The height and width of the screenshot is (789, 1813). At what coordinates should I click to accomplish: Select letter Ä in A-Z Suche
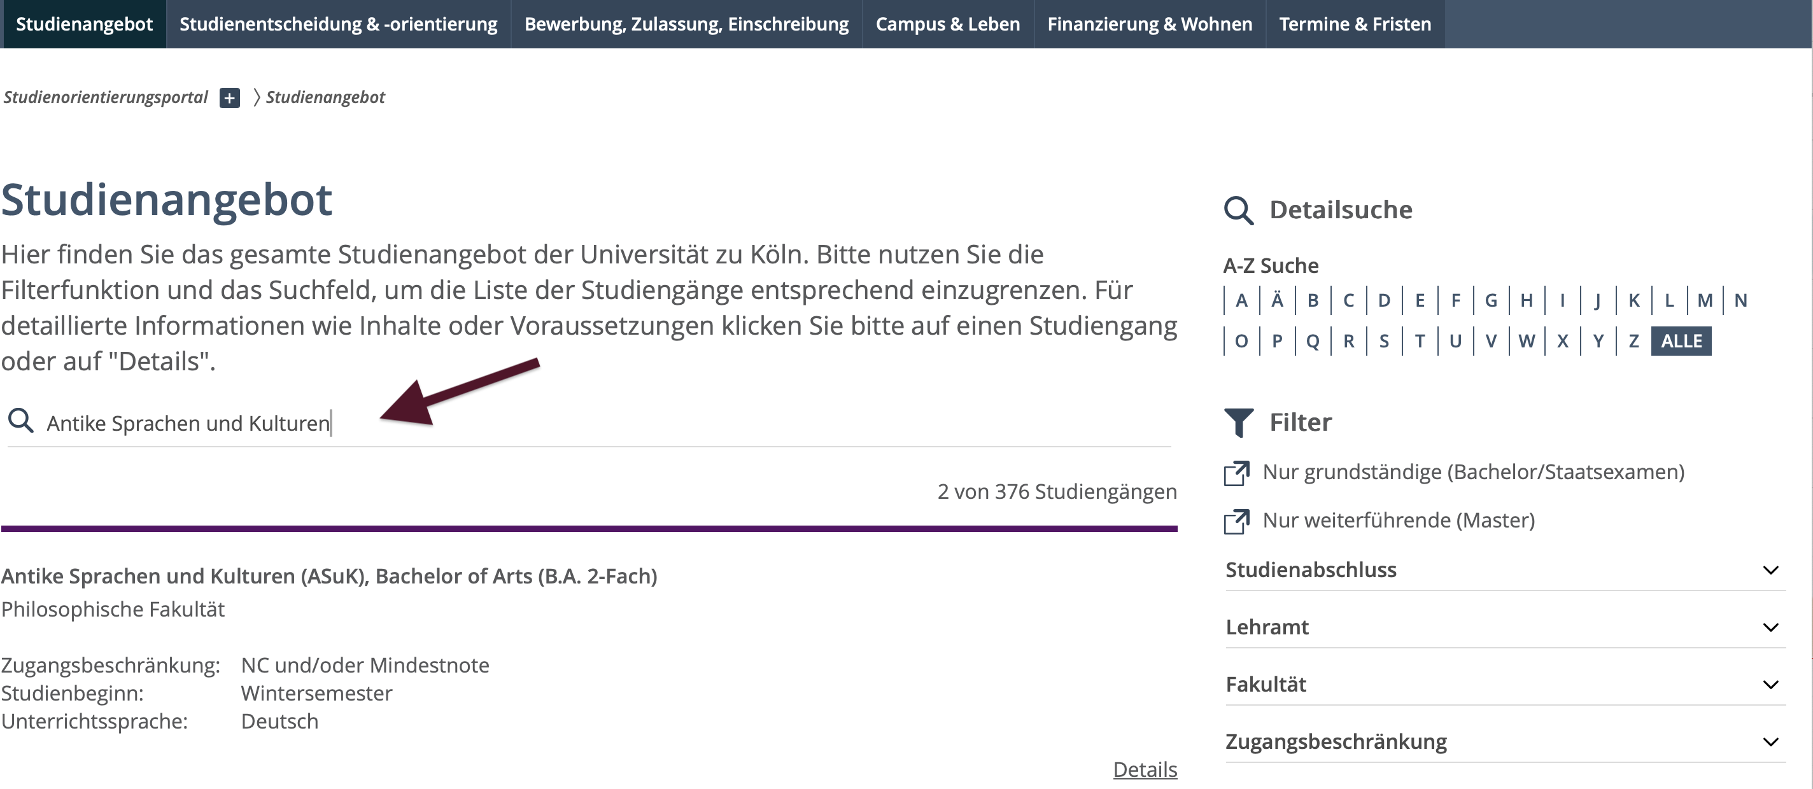pos(1277,300)
